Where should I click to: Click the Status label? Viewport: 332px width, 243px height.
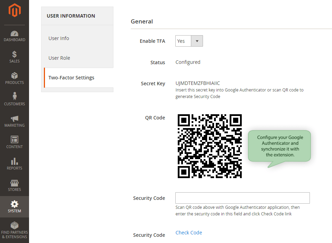click(158, 62)
